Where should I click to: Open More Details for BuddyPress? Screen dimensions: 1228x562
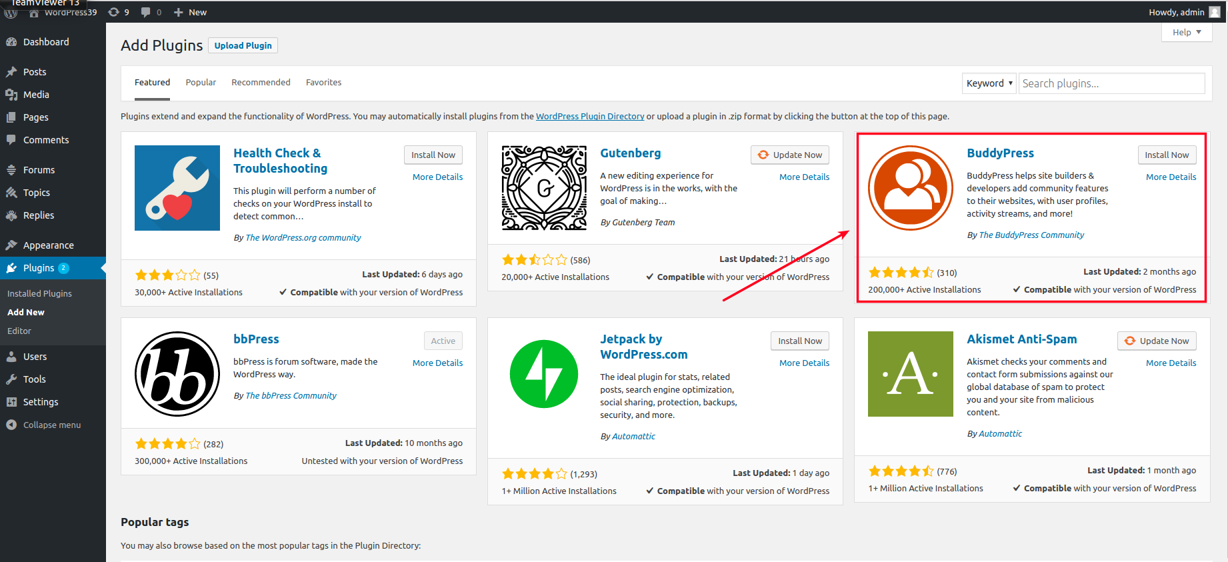tap(1171, 177)
